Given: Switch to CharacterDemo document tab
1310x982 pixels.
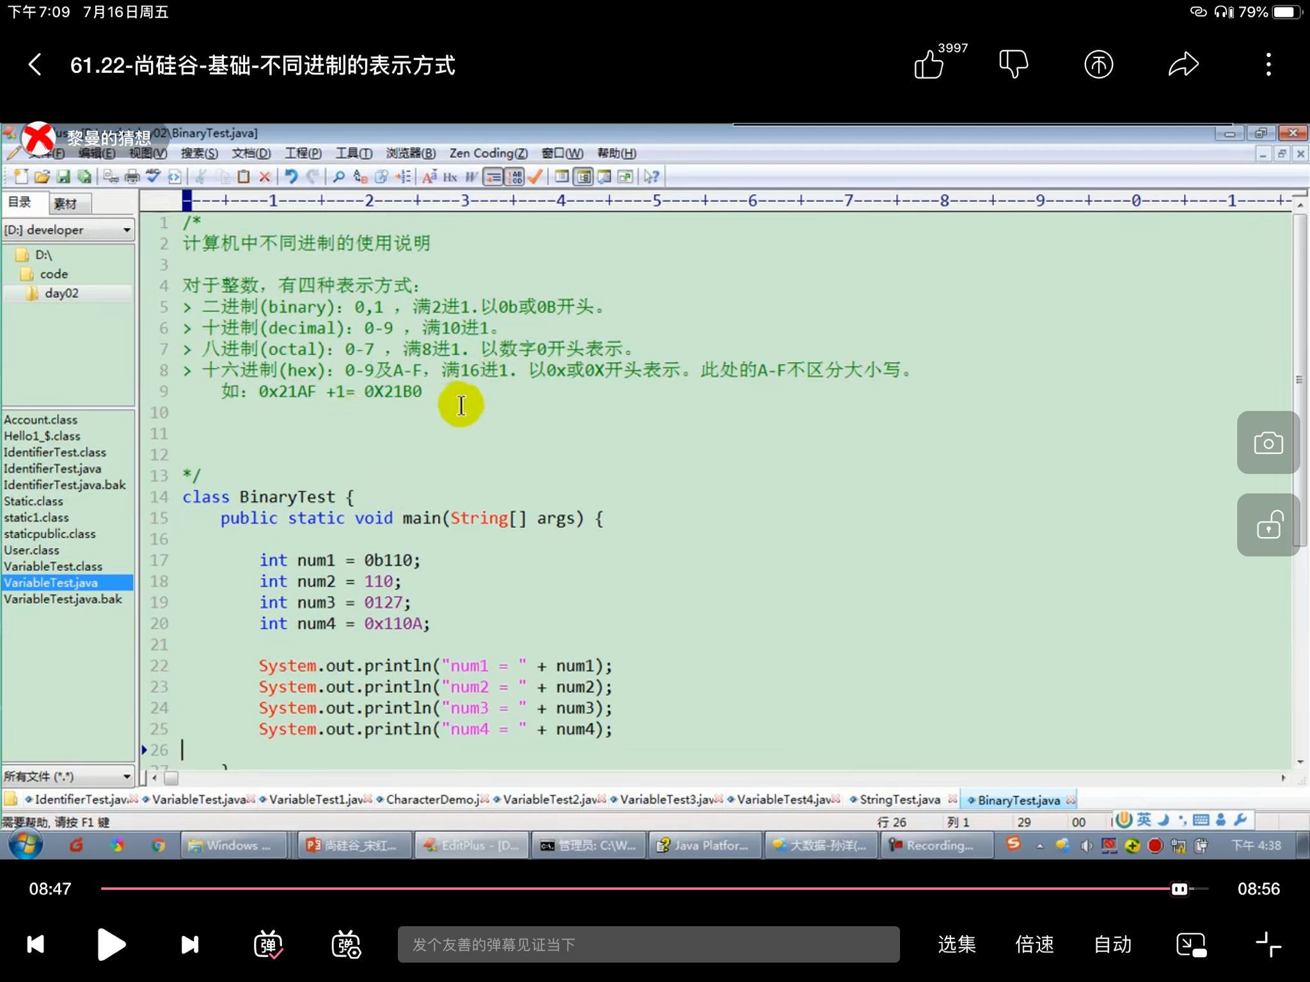Looking at the screenshot, I should point(433,799).
